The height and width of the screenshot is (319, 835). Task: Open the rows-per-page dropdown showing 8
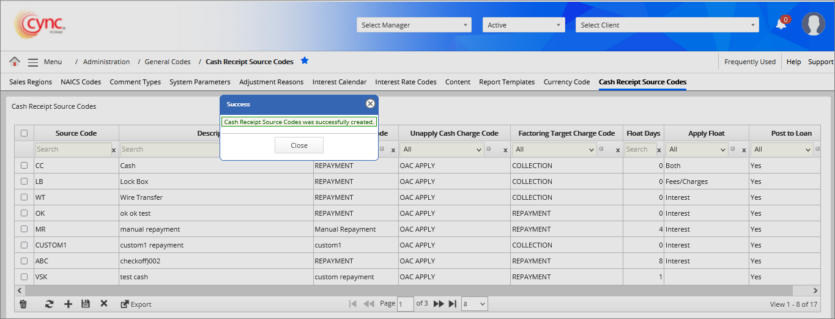[x=475, y=304]
